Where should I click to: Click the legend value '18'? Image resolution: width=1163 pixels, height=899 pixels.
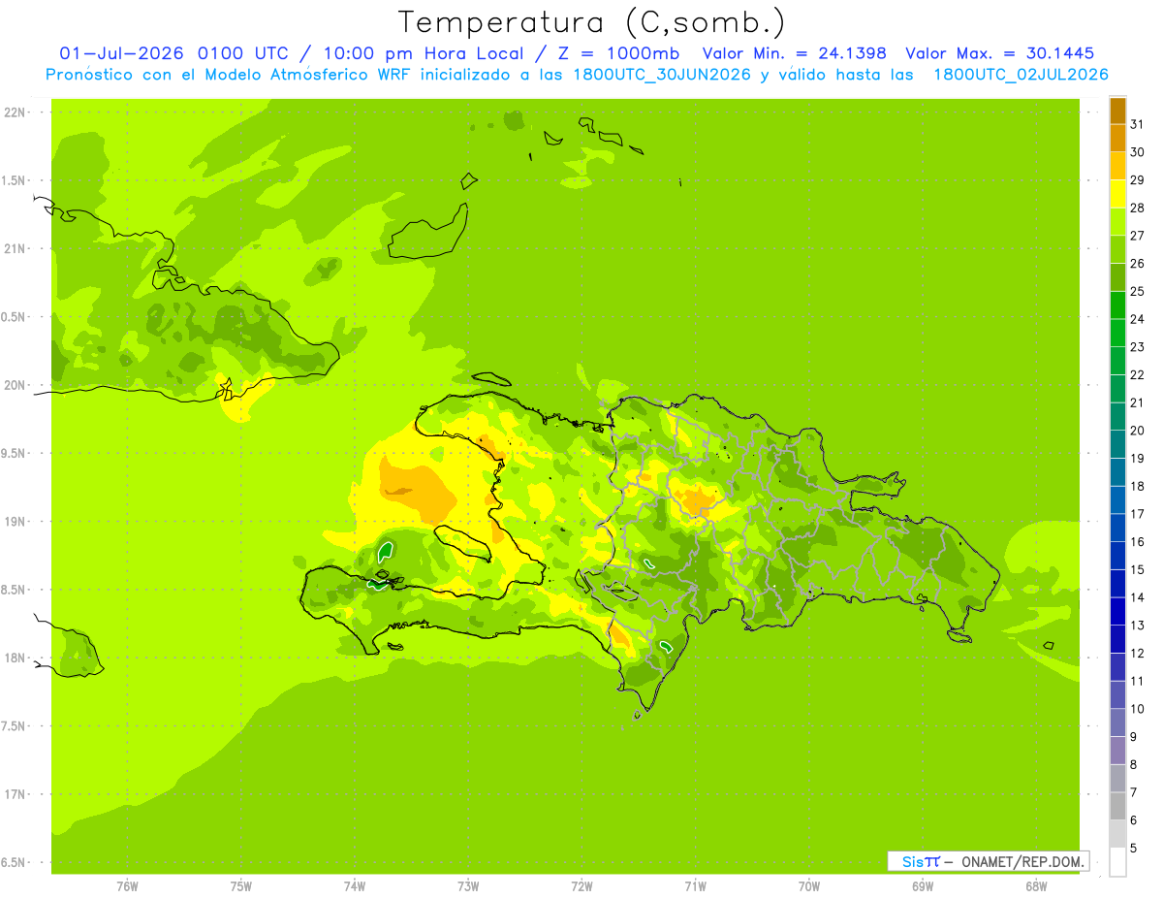(1138, 486)
